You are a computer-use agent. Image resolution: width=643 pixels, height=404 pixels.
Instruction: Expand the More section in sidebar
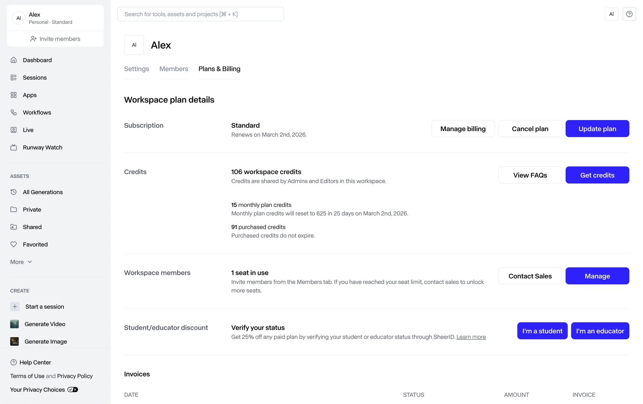21,262
